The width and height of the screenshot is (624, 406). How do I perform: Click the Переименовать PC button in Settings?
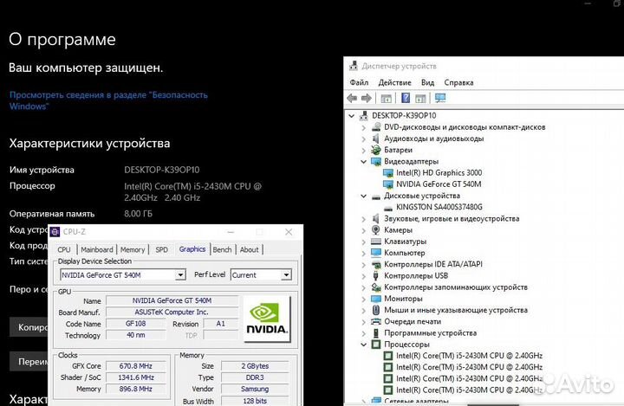point(29,362)
